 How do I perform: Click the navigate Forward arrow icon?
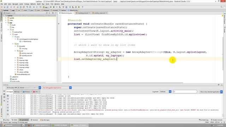(37, 7)
